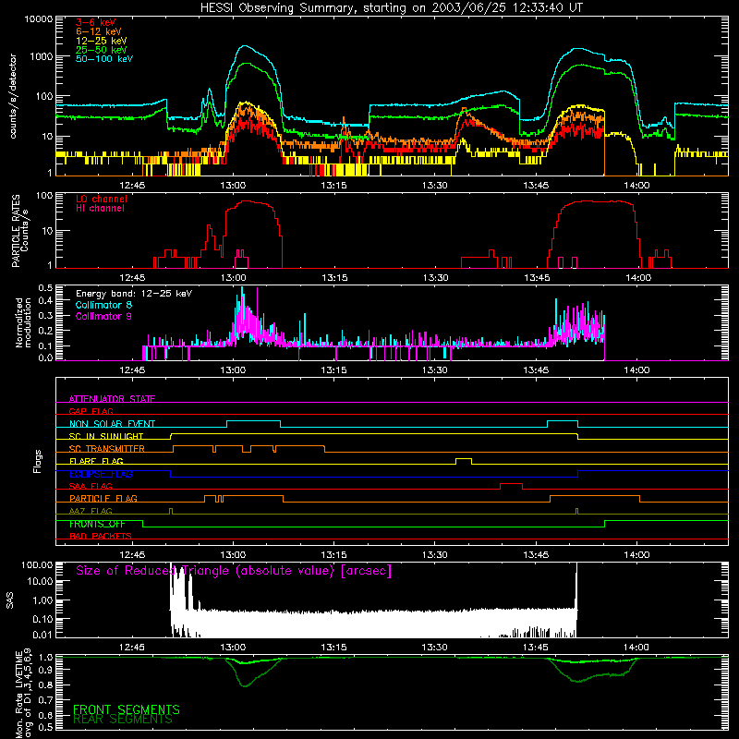Select the Collimator 9 legend label
739x739 pixels.
click(x=103, y=316)
